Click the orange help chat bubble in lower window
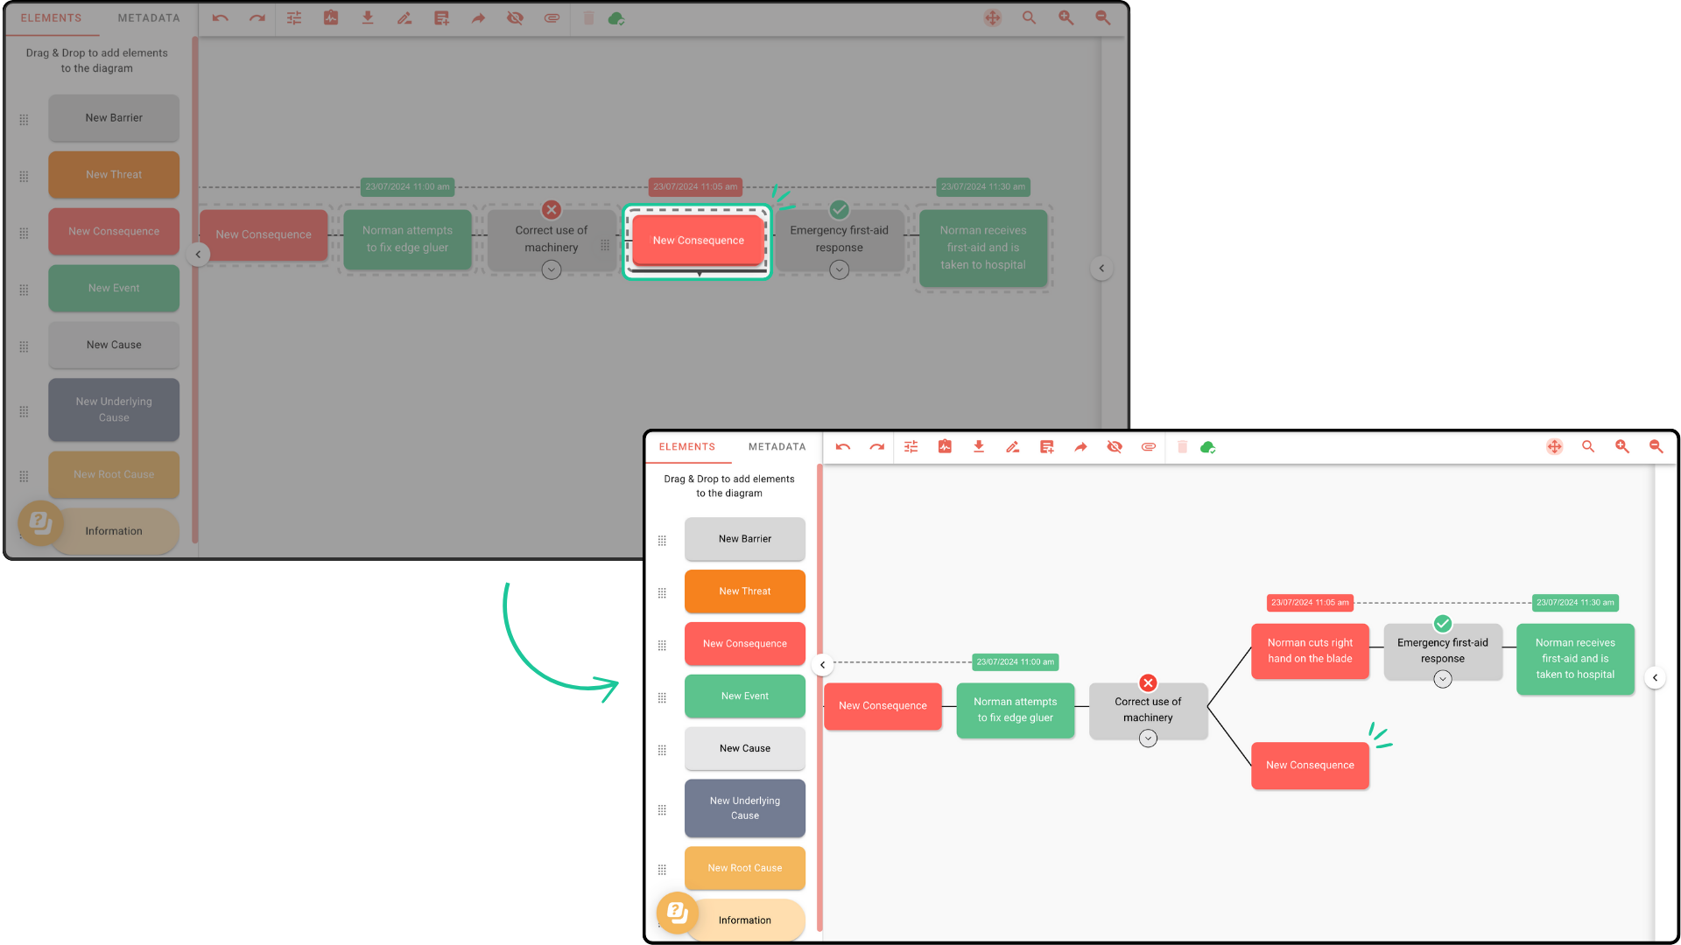 pos(677,913)
